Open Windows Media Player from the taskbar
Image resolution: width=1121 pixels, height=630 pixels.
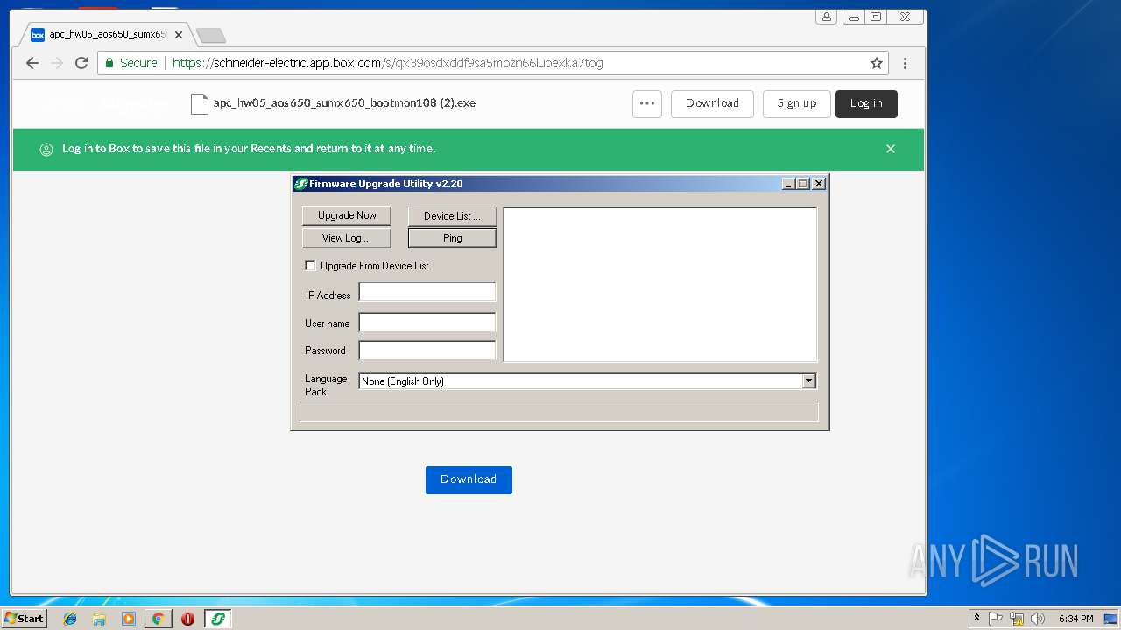(129, 619)
